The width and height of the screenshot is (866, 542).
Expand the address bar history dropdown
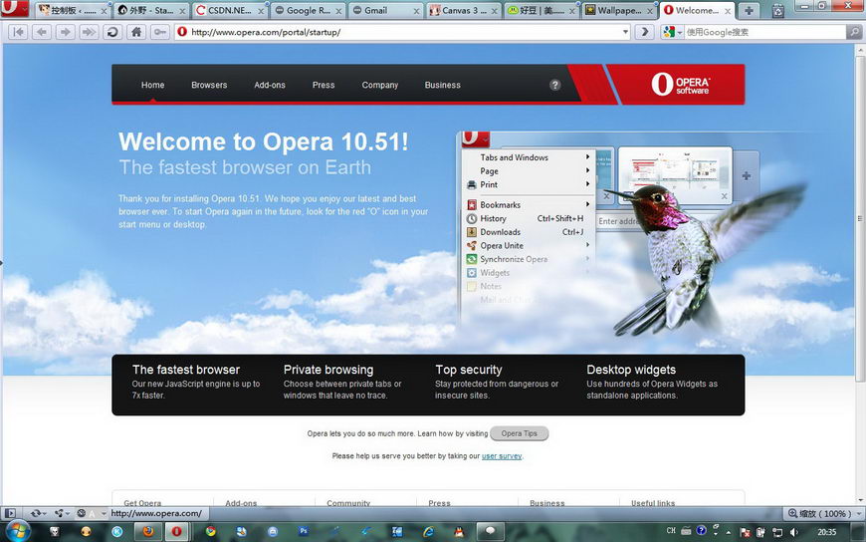pos(625,32)
